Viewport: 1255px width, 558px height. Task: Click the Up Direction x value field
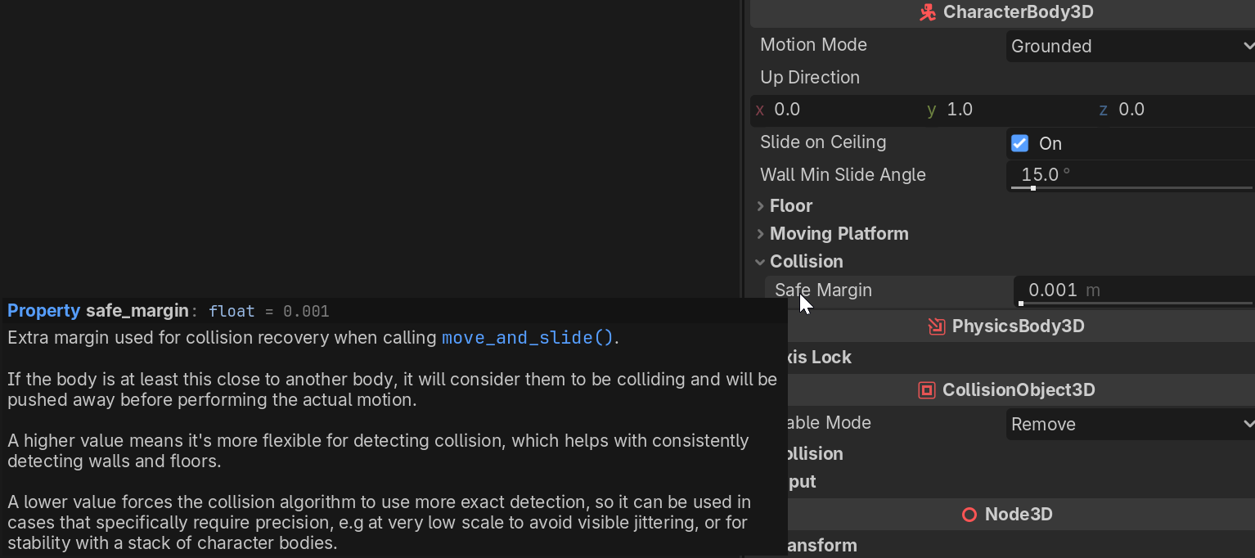834,110
